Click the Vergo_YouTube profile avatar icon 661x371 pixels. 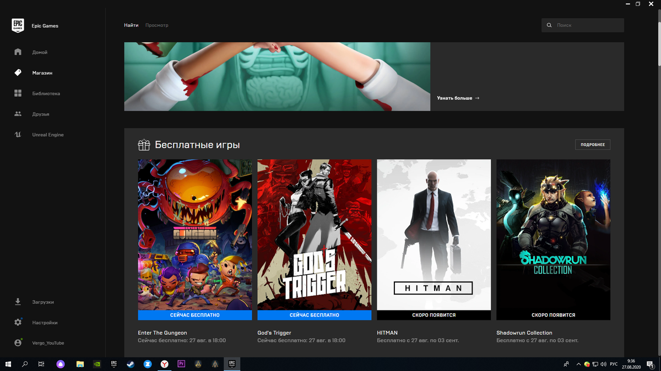18,343
